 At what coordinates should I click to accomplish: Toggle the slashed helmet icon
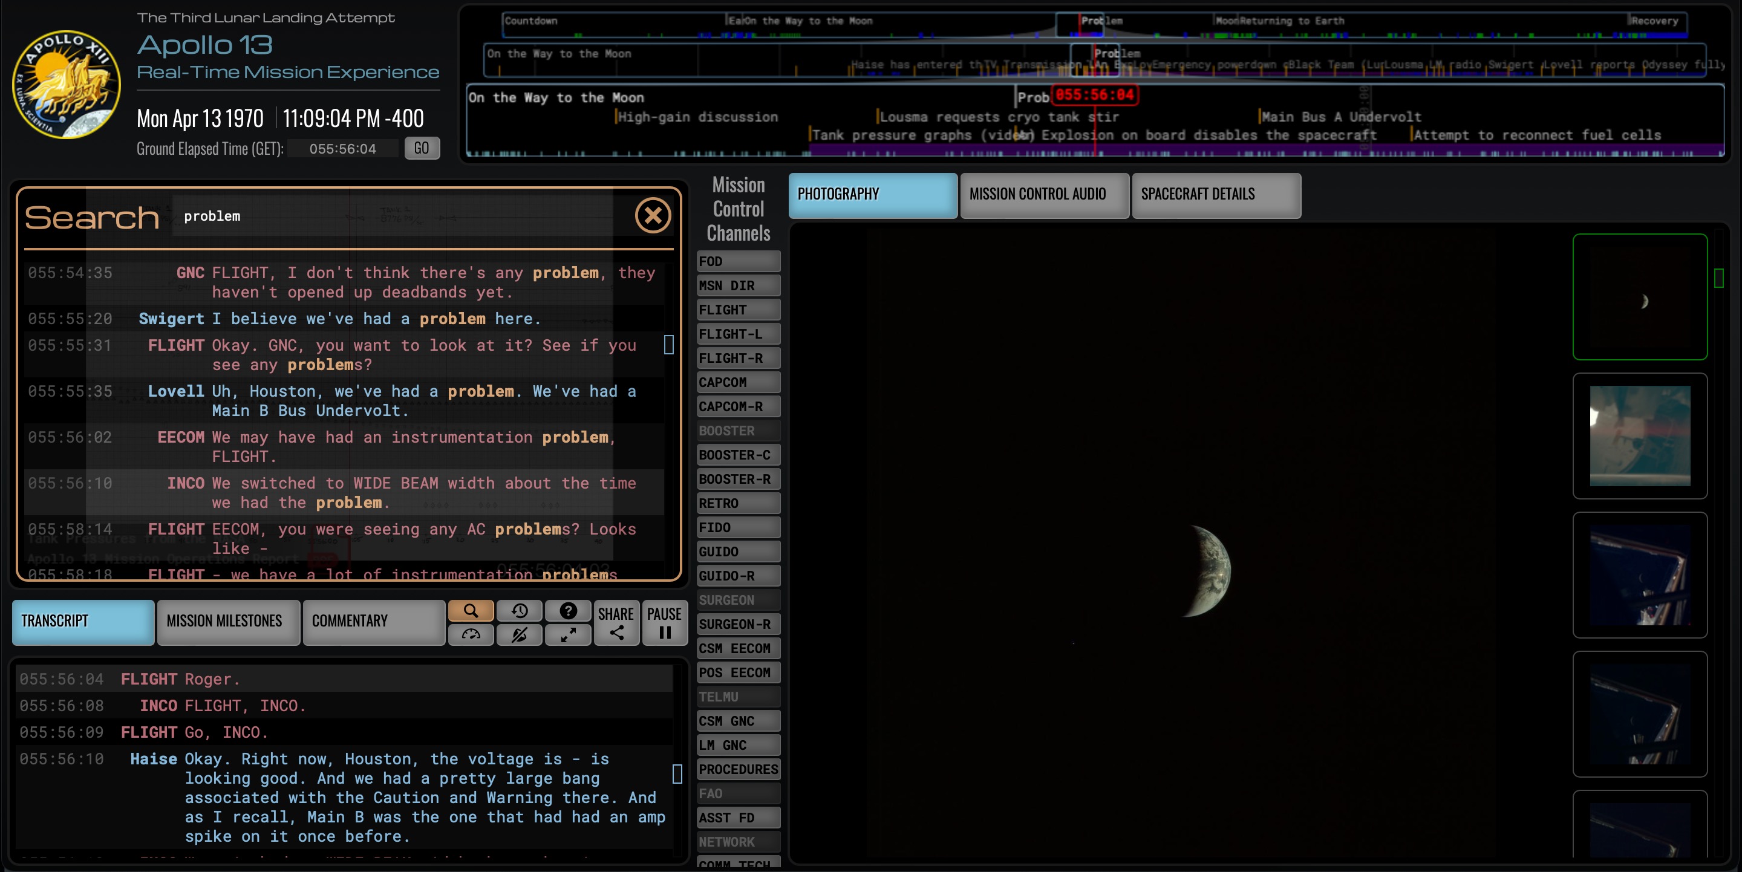pyautogui.click(x=520, y=634)
